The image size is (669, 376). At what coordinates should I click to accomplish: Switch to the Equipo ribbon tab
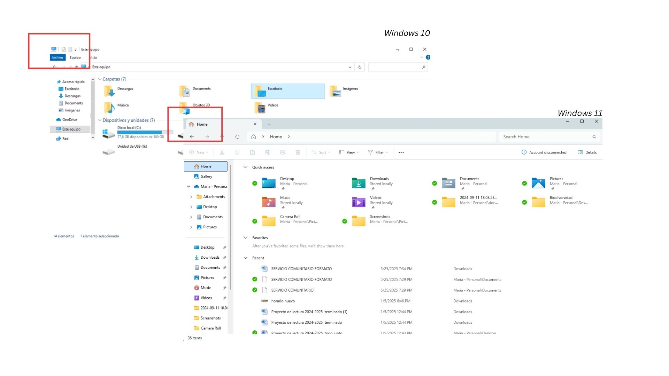click(x=75, y=58)
